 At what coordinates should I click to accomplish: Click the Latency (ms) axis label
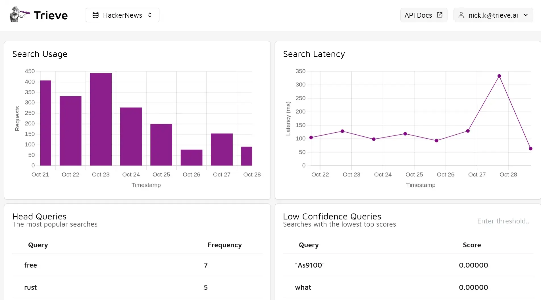click(288, 118)
